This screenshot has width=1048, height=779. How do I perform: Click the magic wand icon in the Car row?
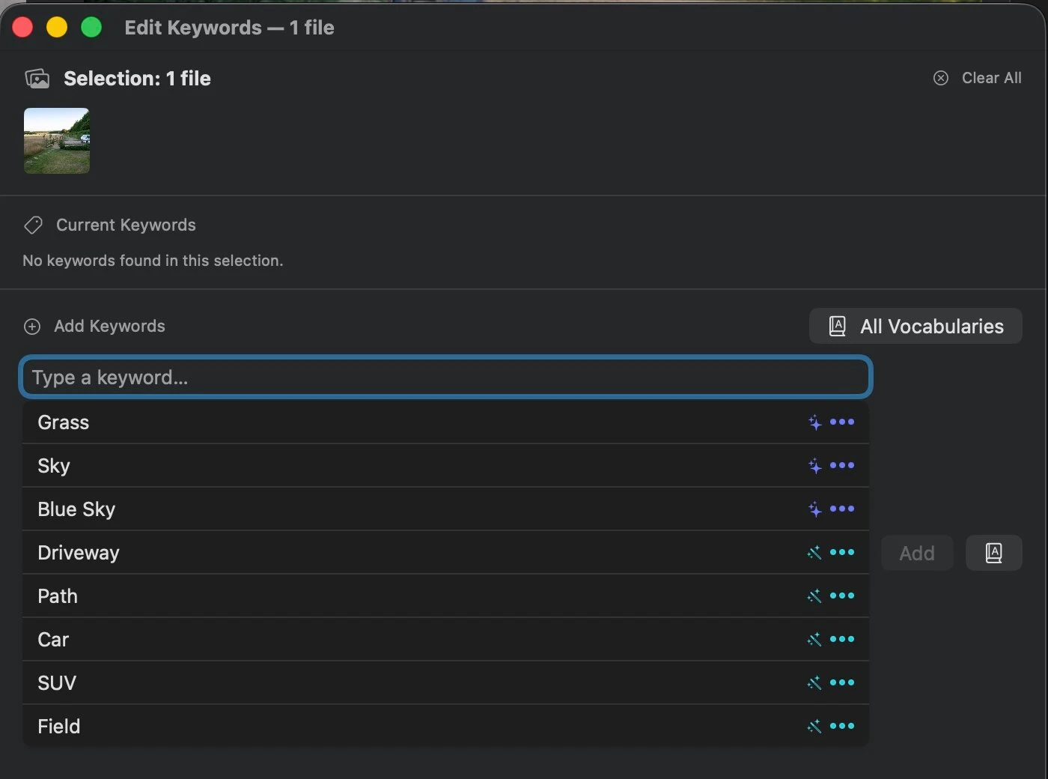pyautogui.click(x=814, y=640)
